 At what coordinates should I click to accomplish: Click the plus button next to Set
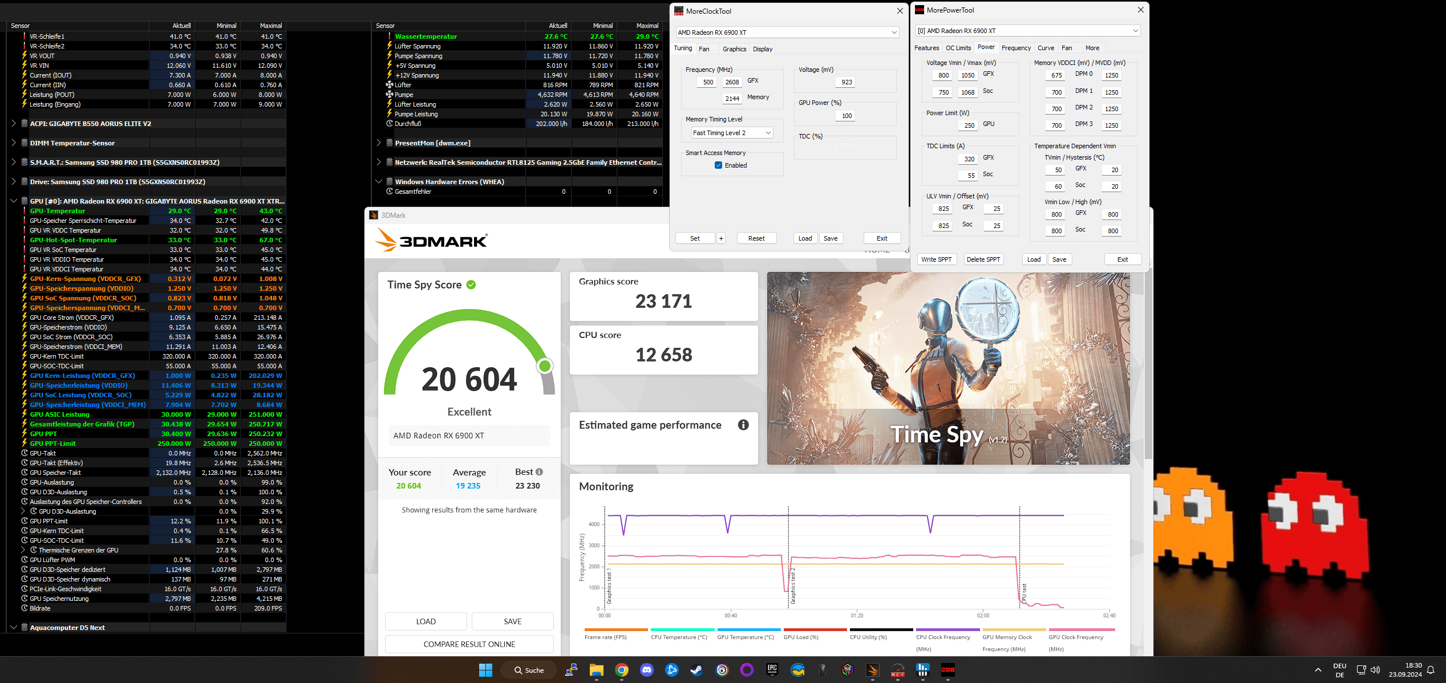click(x=721, y=238)
